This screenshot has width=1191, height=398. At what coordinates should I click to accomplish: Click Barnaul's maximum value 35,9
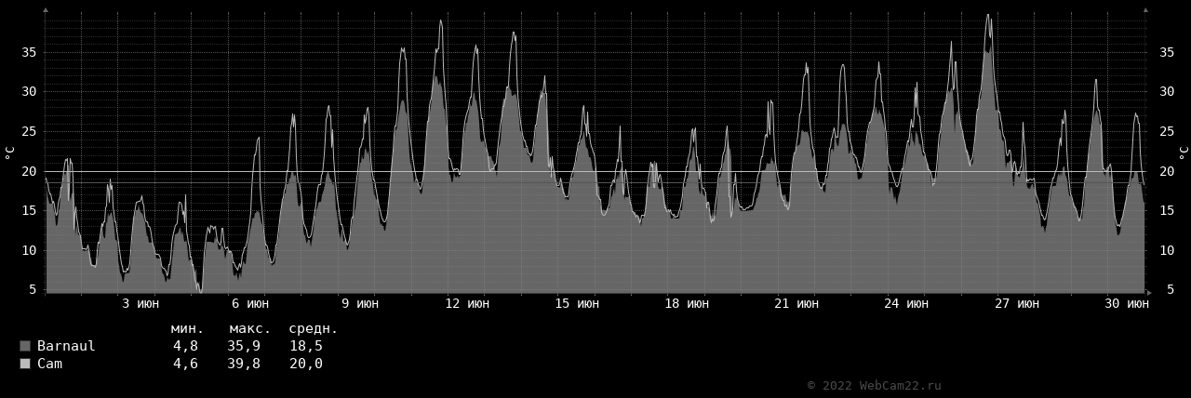[x=244, y=346]
